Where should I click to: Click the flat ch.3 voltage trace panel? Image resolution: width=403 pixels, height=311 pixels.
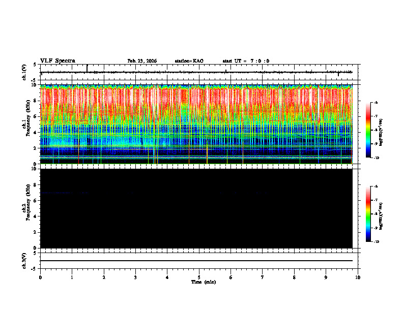(x=200, y=261)
